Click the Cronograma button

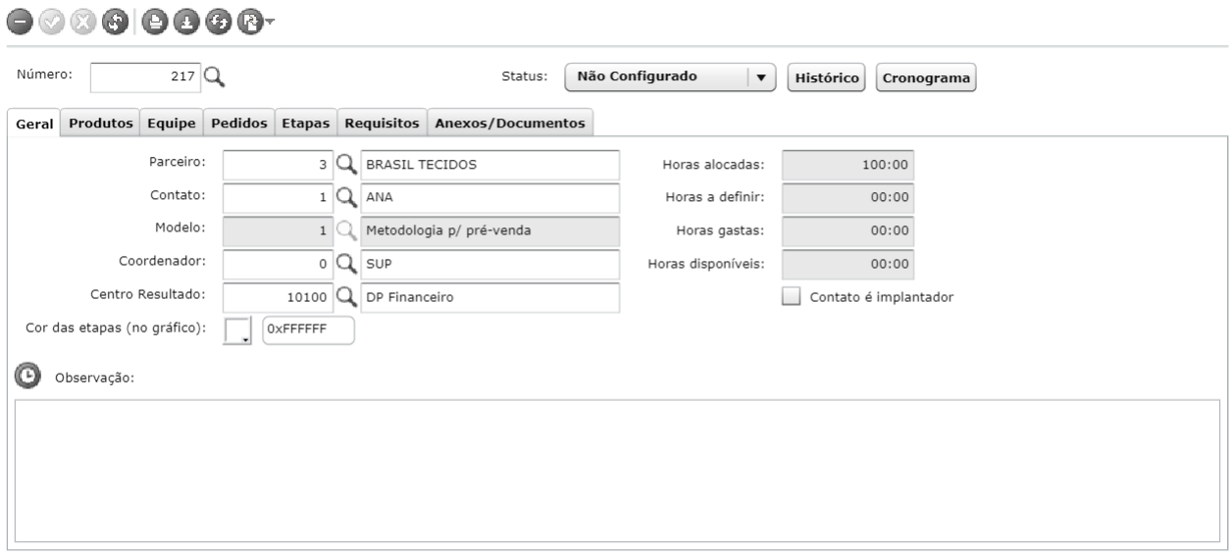coord(924,77)
